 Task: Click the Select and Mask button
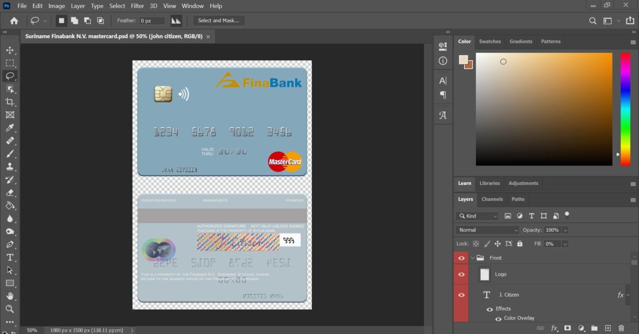[219, 20]
